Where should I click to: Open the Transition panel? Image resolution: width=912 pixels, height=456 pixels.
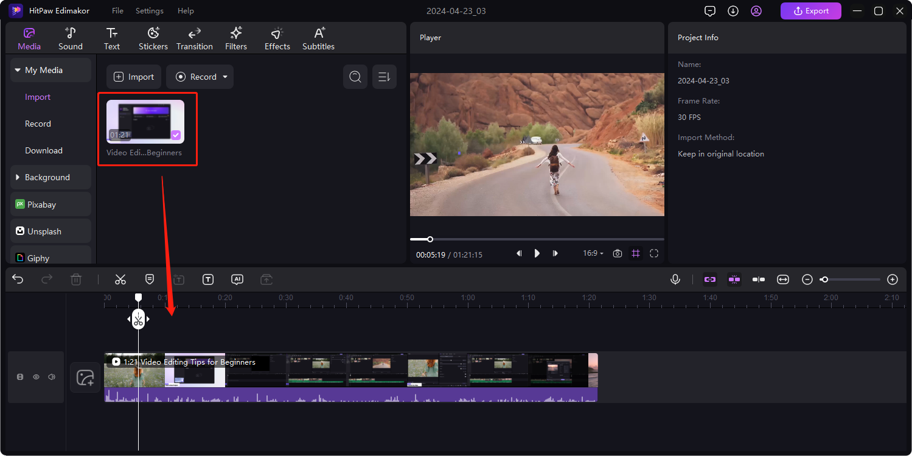(x=194, y=38)
